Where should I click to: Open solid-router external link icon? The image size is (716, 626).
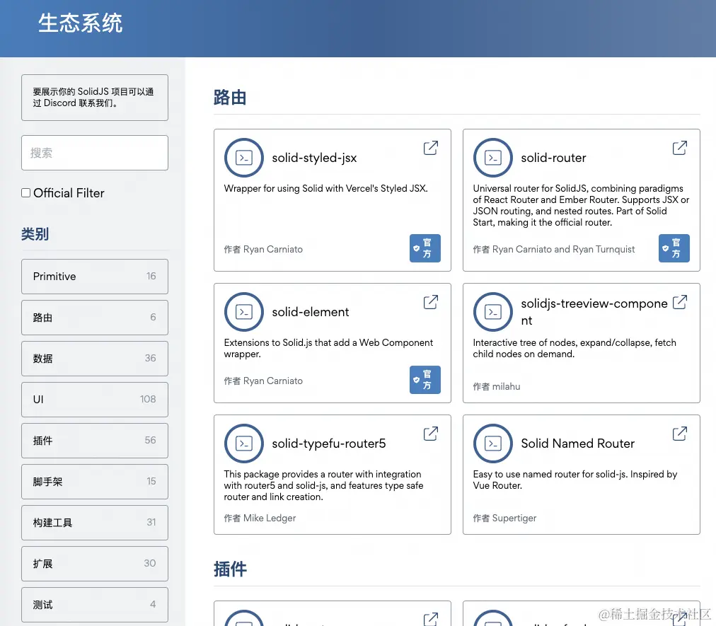[x=679, y=148]
